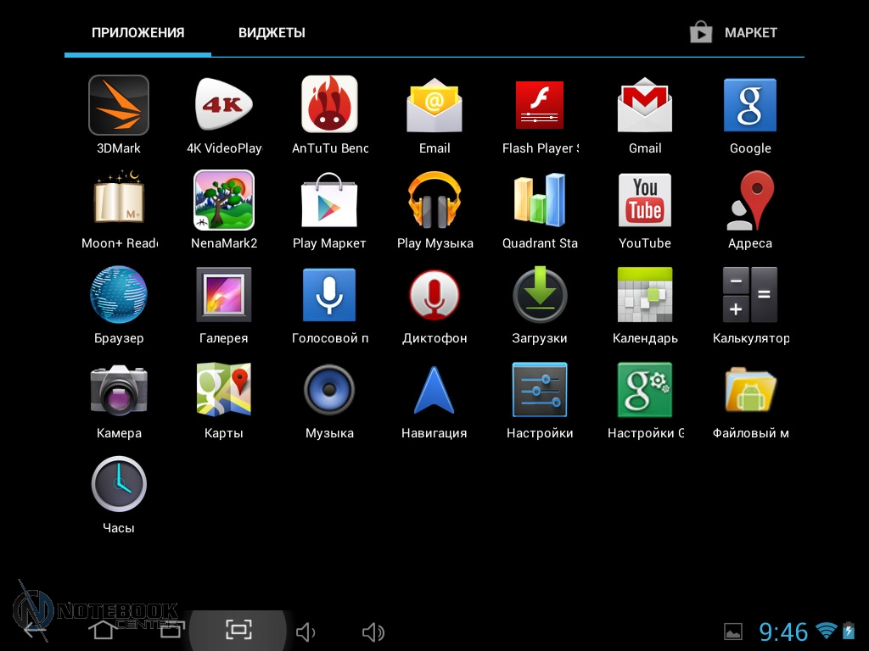The height and width of the screenshot is (651, 869).
Task: Launch Moon+ Reader app
Action: (119, 201)
